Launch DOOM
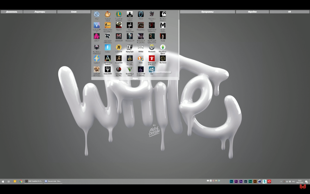This screenshot has height=194, width=310. pos(141,47)
